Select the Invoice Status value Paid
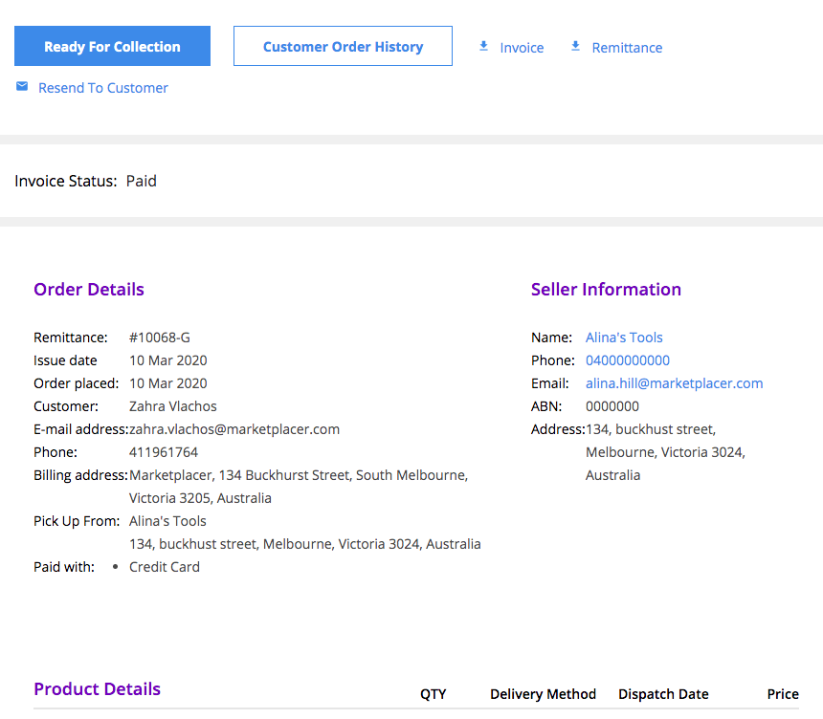The height and width of the screenshot is (719, 823). pos(142,181)
